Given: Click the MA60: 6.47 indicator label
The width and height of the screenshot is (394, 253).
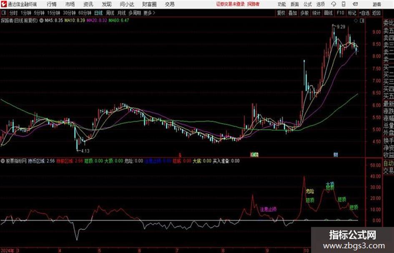Looking at the screenshot, I should click(119, 20).
